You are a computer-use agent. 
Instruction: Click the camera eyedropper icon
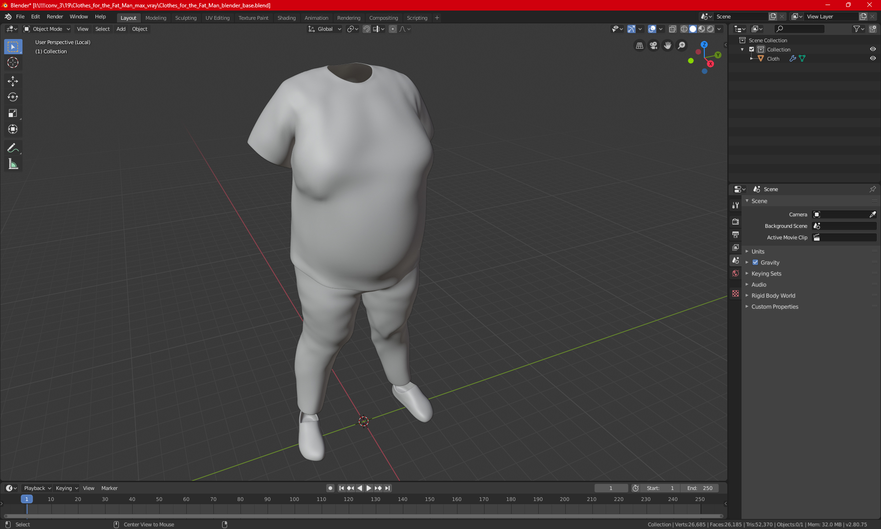pos(872,214)
